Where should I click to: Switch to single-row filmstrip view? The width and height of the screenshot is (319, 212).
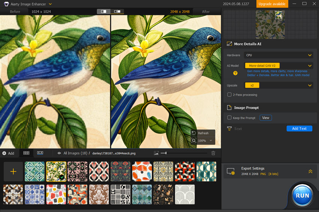(40, 153)
